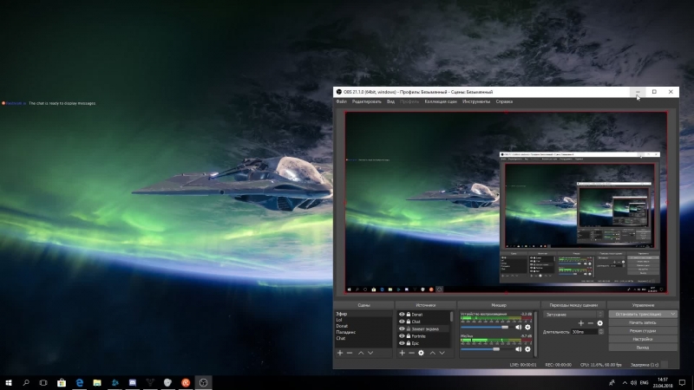Open Microsoft Edge from the taskbar
This screenshot has width=694, height=390.
tap(79, 382)
